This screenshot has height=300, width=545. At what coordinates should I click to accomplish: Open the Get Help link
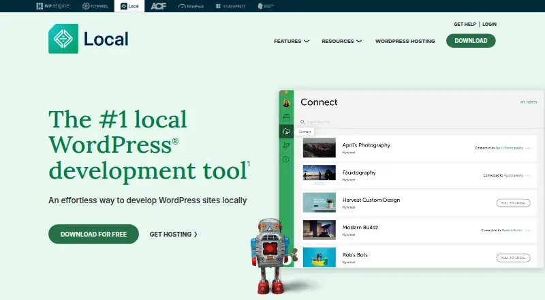click(465, 25)
